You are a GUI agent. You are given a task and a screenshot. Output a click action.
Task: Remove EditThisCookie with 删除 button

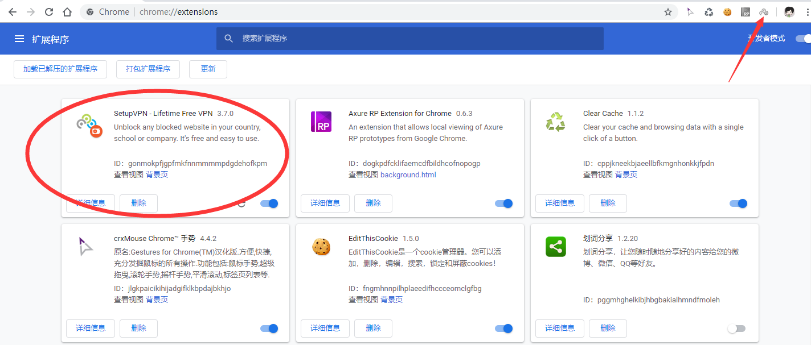(x=373, y=329)
